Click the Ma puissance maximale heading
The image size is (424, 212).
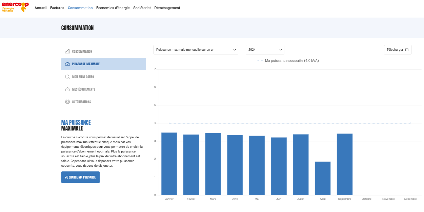pyautogui.click(x=76, y=125)
